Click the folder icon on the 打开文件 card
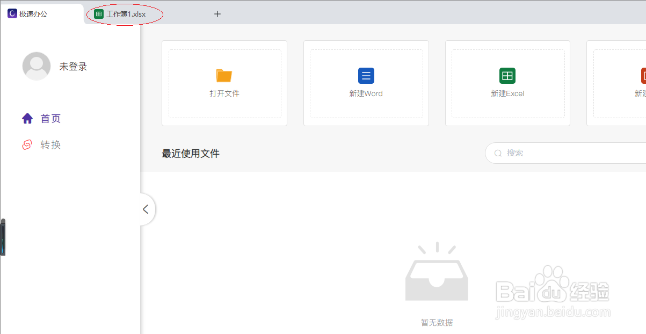Screen dimensions: 646x334 (x=224, y=75)
